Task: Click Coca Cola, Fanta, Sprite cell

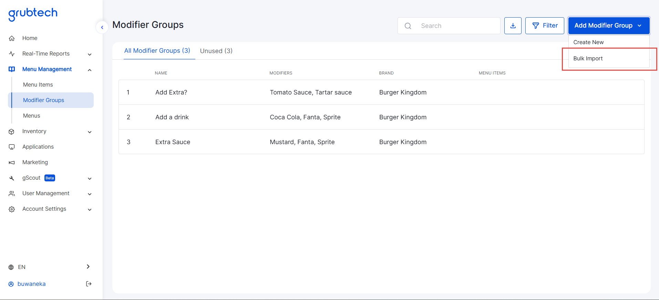Action: (305, 117)
